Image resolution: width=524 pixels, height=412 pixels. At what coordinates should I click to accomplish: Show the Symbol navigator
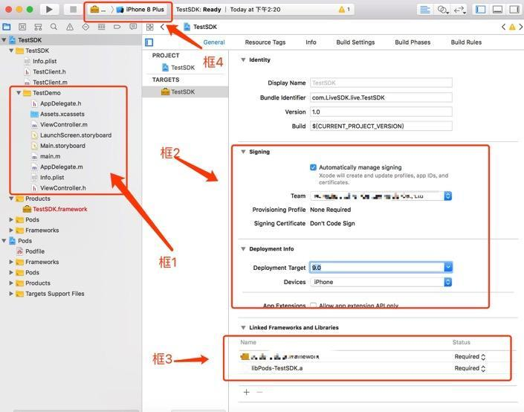(38, 27)
